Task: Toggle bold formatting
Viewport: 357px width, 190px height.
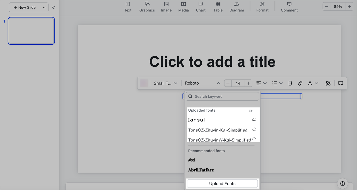Action: coord(290,83)
